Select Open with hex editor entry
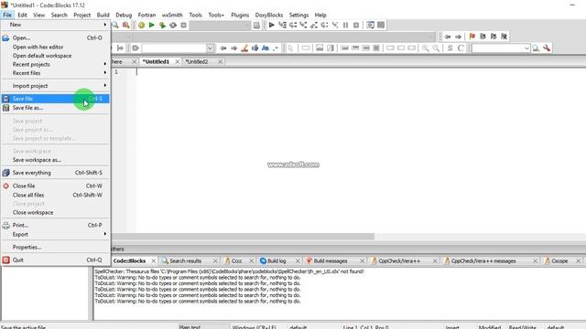This screenshot has width=586, height=329. pos(55,47)
